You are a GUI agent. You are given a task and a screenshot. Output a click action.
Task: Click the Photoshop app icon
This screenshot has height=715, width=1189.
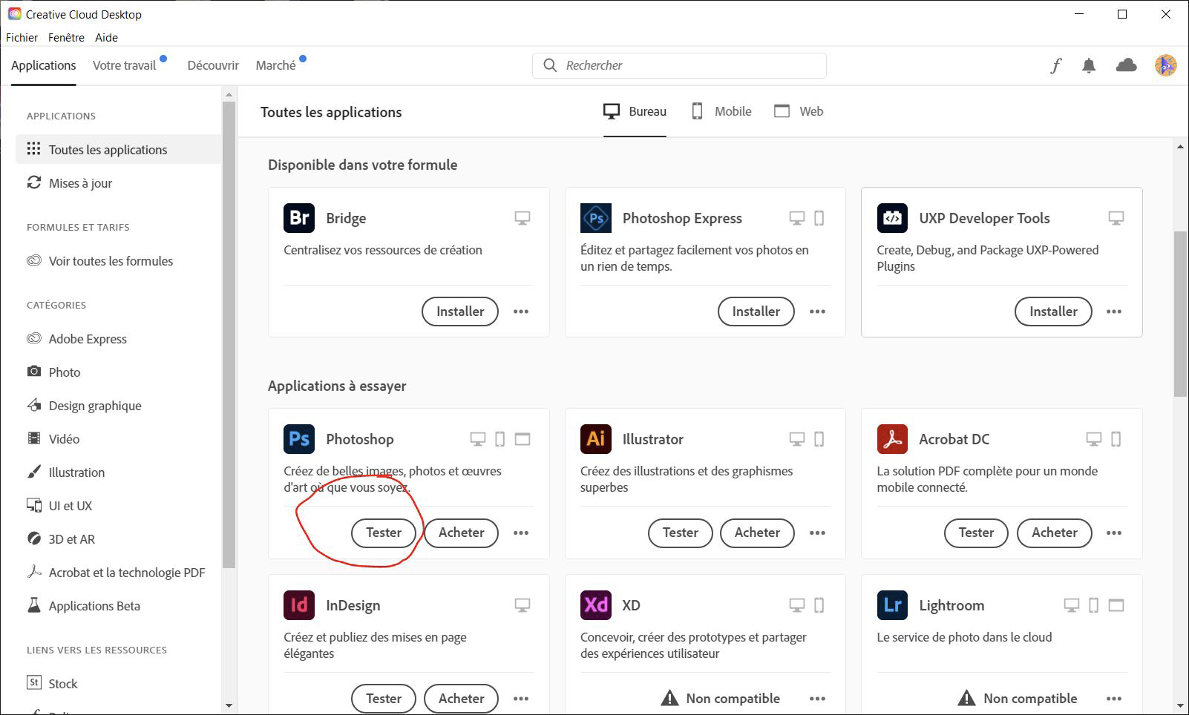tap(299, 439)
